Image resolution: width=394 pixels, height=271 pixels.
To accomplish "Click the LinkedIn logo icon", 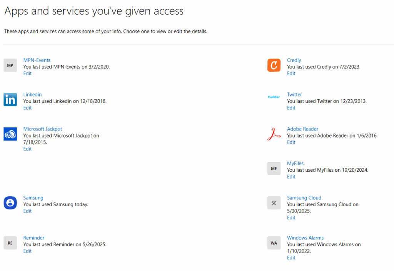I will coord(10,100).
